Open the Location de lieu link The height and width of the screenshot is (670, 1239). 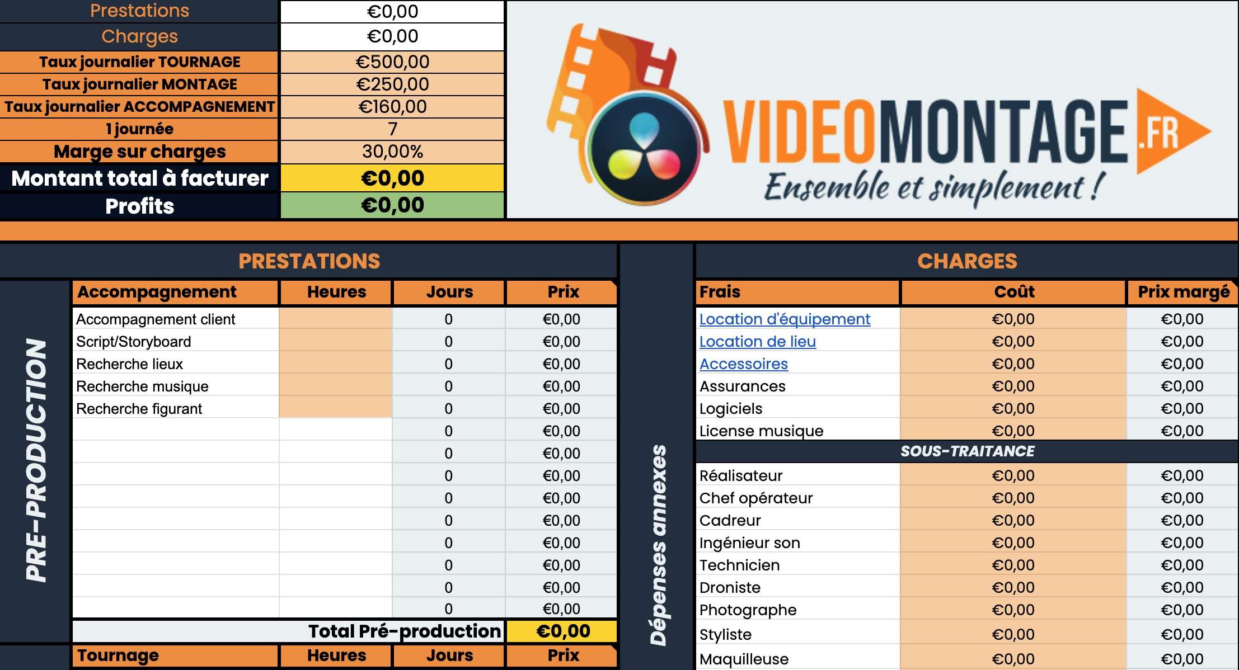point(758,342)
